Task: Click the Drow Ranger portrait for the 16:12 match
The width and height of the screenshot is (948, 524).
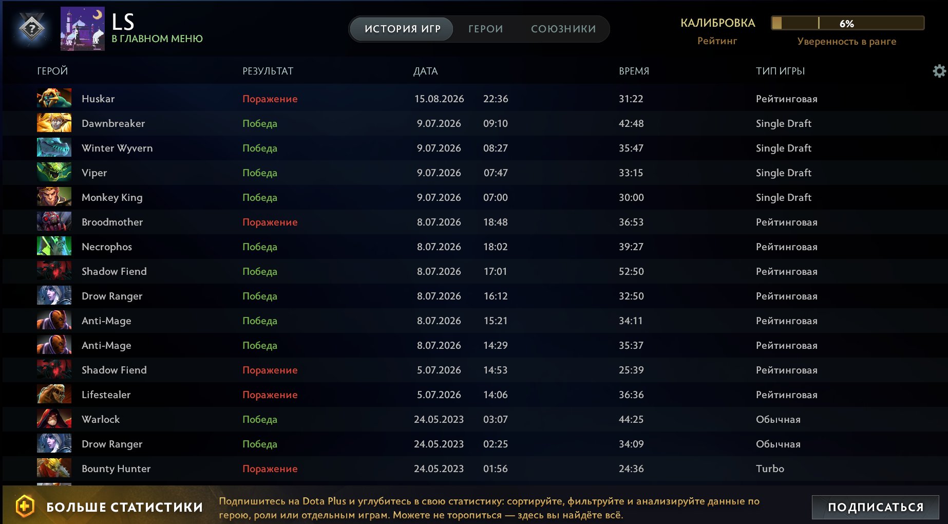Action: click(x=54, y=295)
